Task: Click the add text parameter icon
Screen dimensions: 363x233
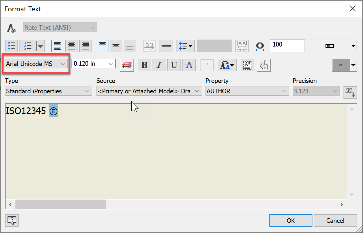Action: [350, 92]
